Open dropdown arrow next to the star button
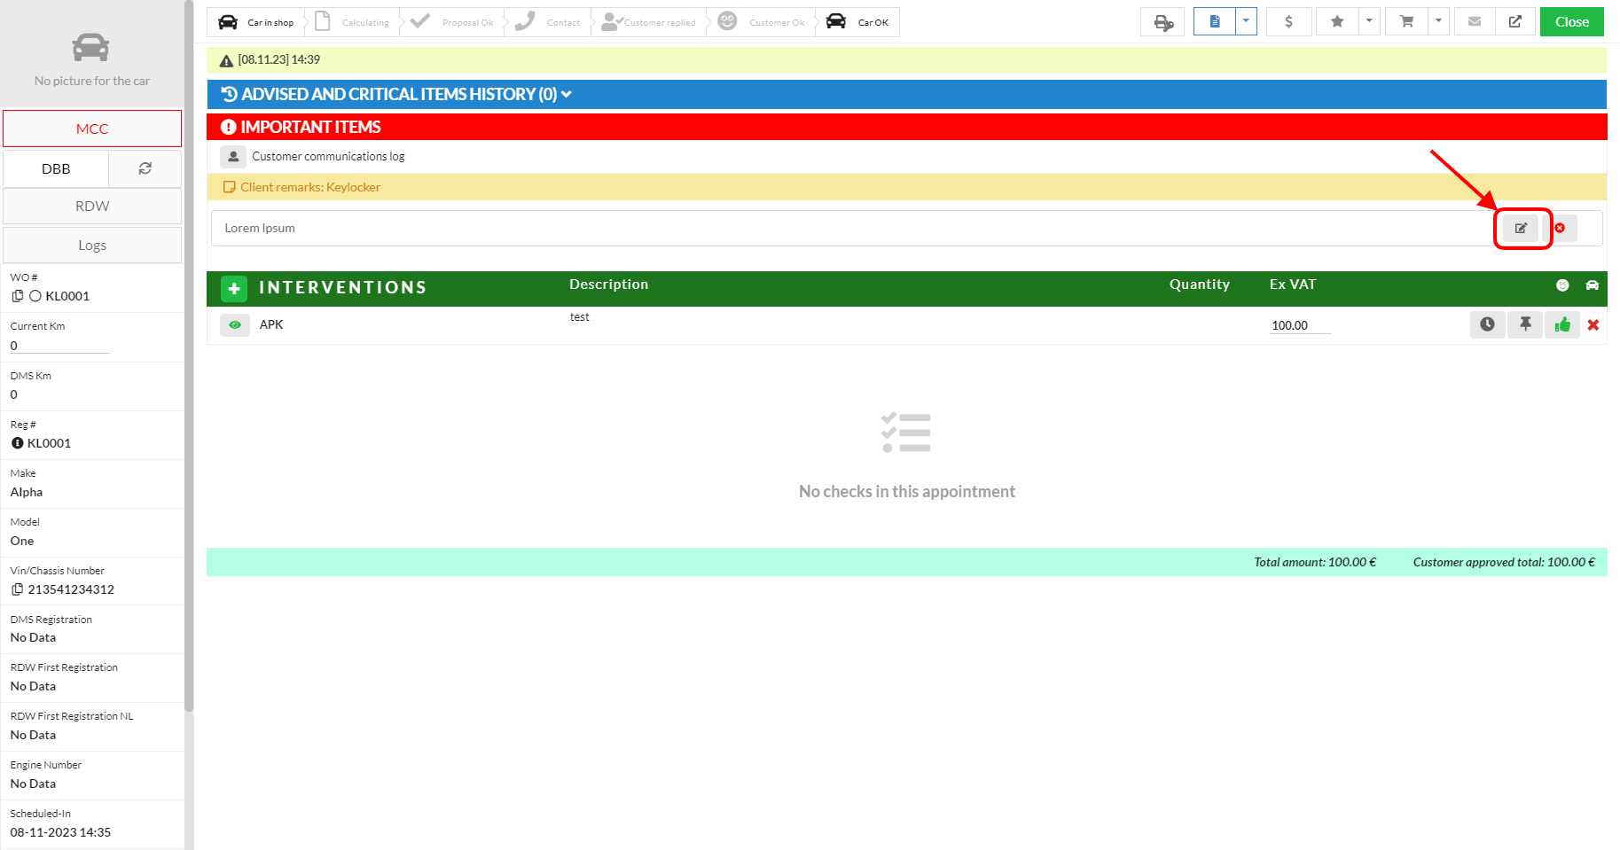The height and width of the screenshot is (850, 1620). click(1369, 22)
